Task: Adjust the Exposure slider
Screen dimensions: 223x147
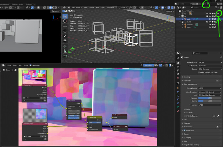Action: point(210,98)
